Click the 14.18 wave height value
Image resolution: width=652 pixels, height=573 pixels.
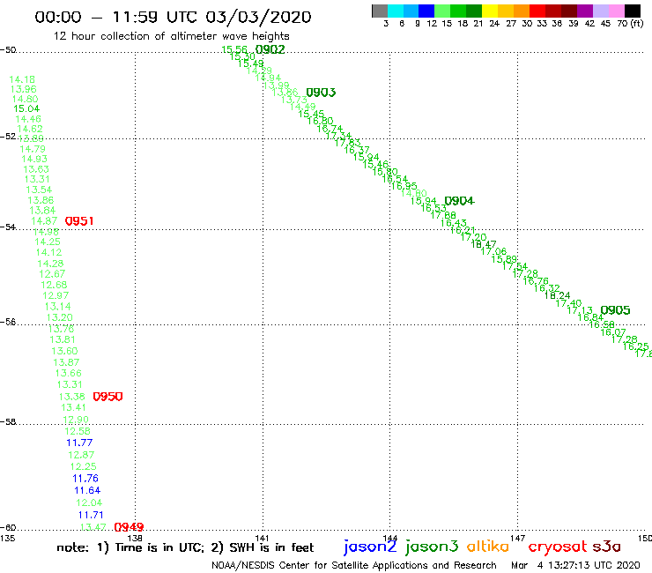point(22,79)
